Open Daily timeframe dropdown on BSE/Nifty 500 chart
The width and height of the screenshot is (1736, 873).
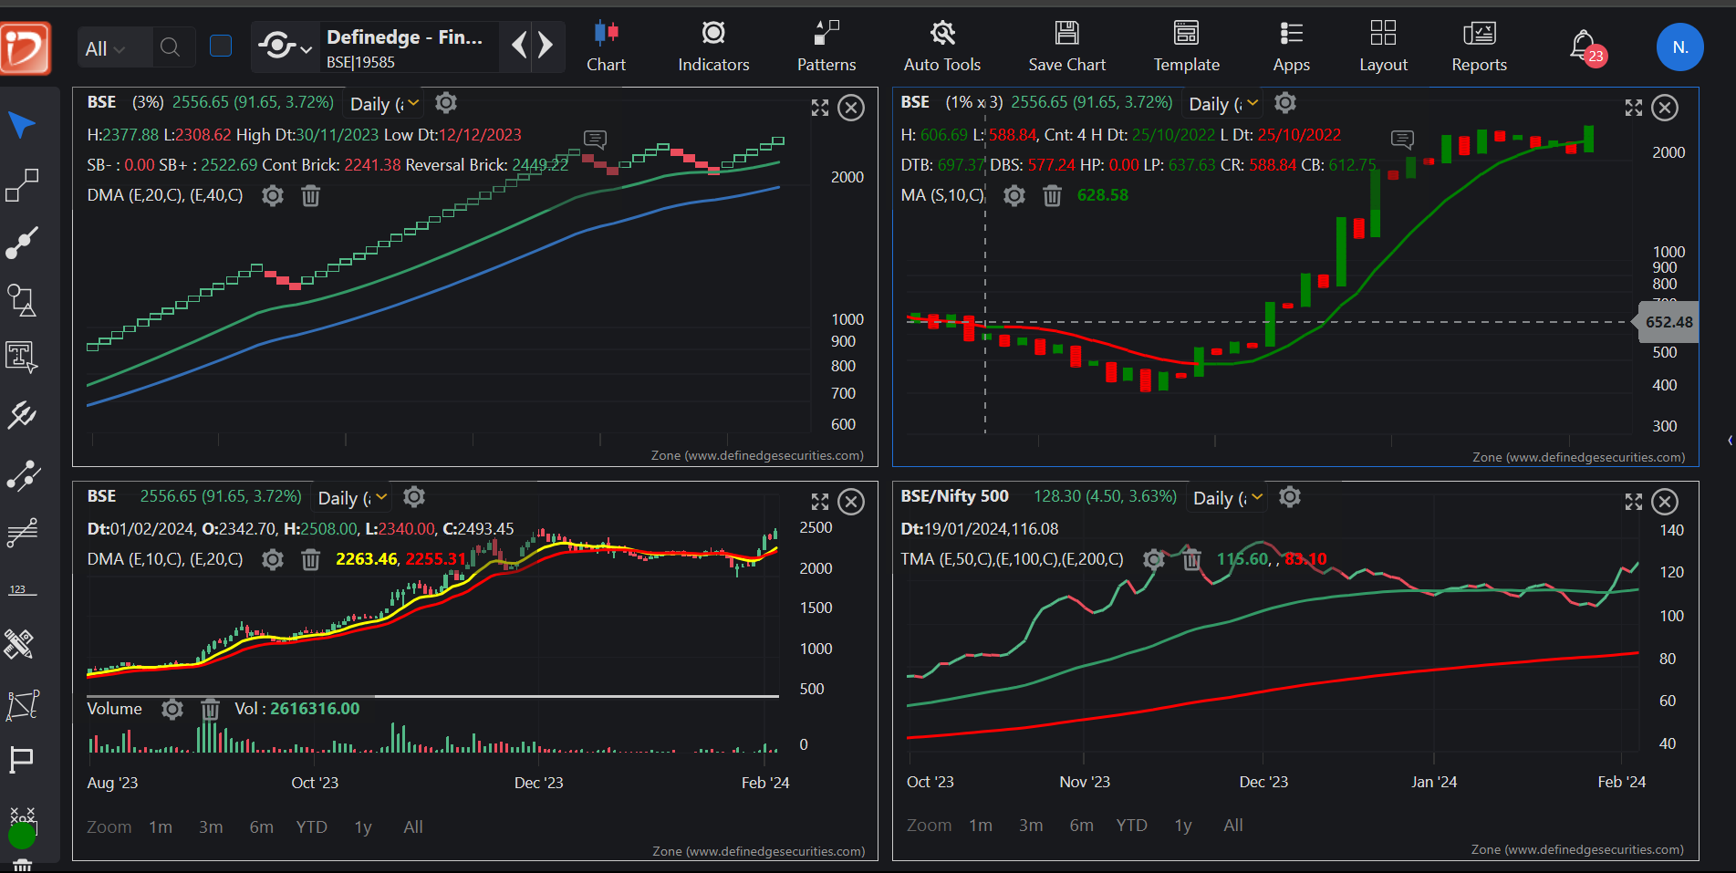[x=1228, y=498]
